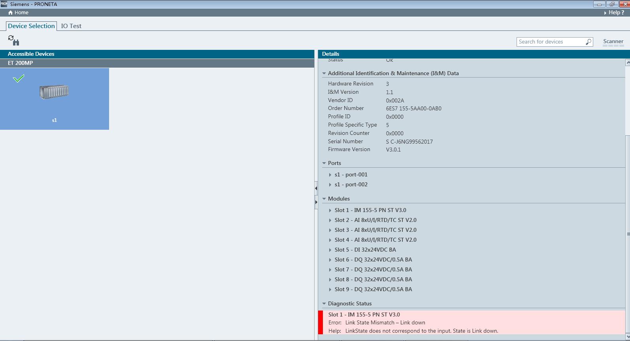Collapse the Diagnostic Status section
The height and width of the screenshot is (341, 630).
pyautogui.click(x=324, y=304)
